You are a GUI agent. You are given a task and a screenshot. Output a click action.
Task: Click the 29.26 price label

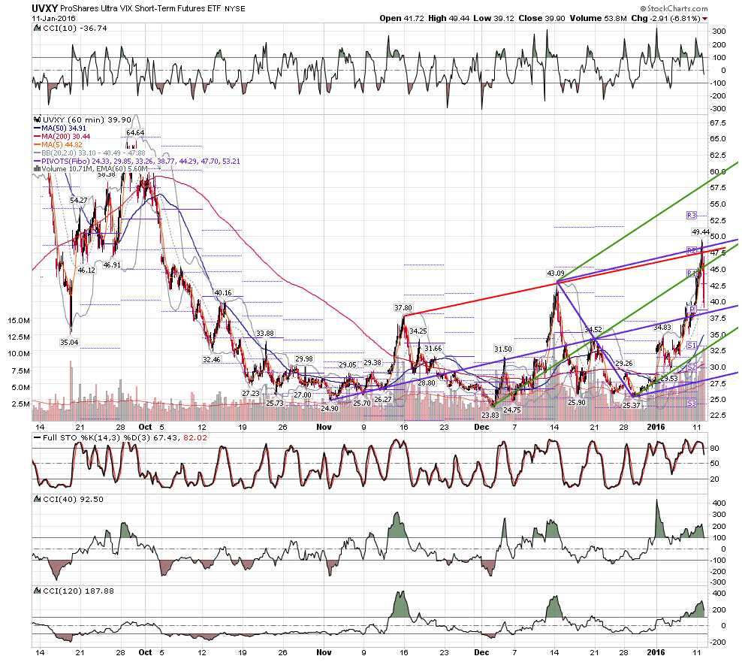pos(623,363)
